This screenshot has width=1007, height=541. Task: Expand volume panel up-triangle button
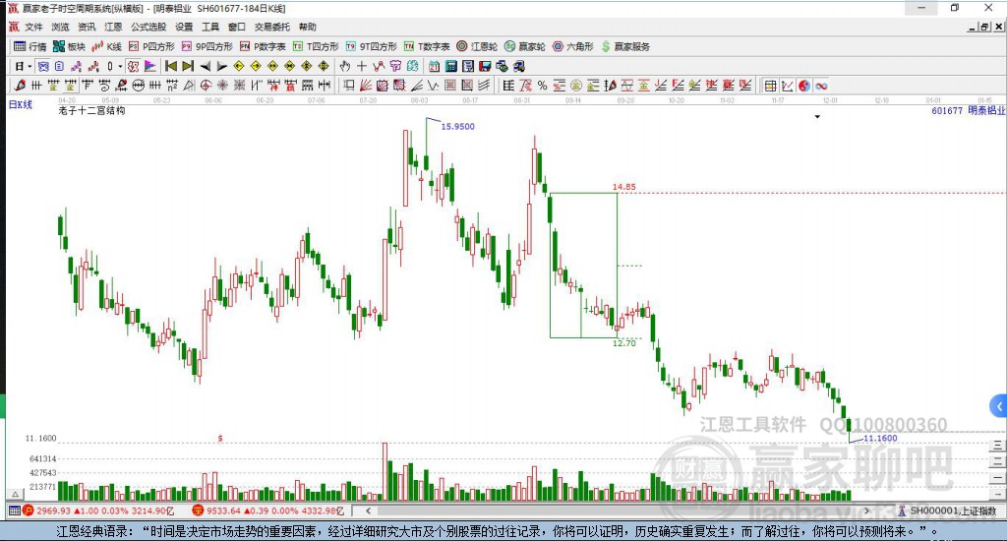(x=16, y=494)
